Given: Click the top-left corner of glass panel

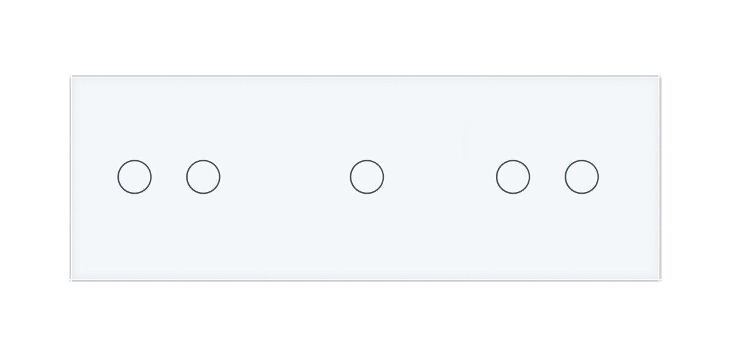Looking at the screenshot, I should pyautogui.click(x=72, y=77).
